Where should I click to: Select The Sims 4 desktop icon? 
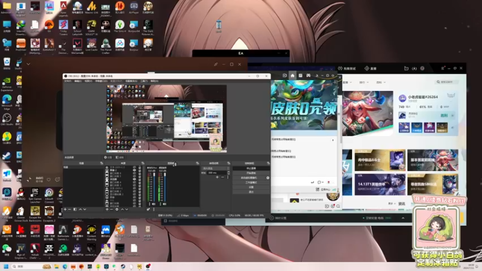[x=119, y=26]
